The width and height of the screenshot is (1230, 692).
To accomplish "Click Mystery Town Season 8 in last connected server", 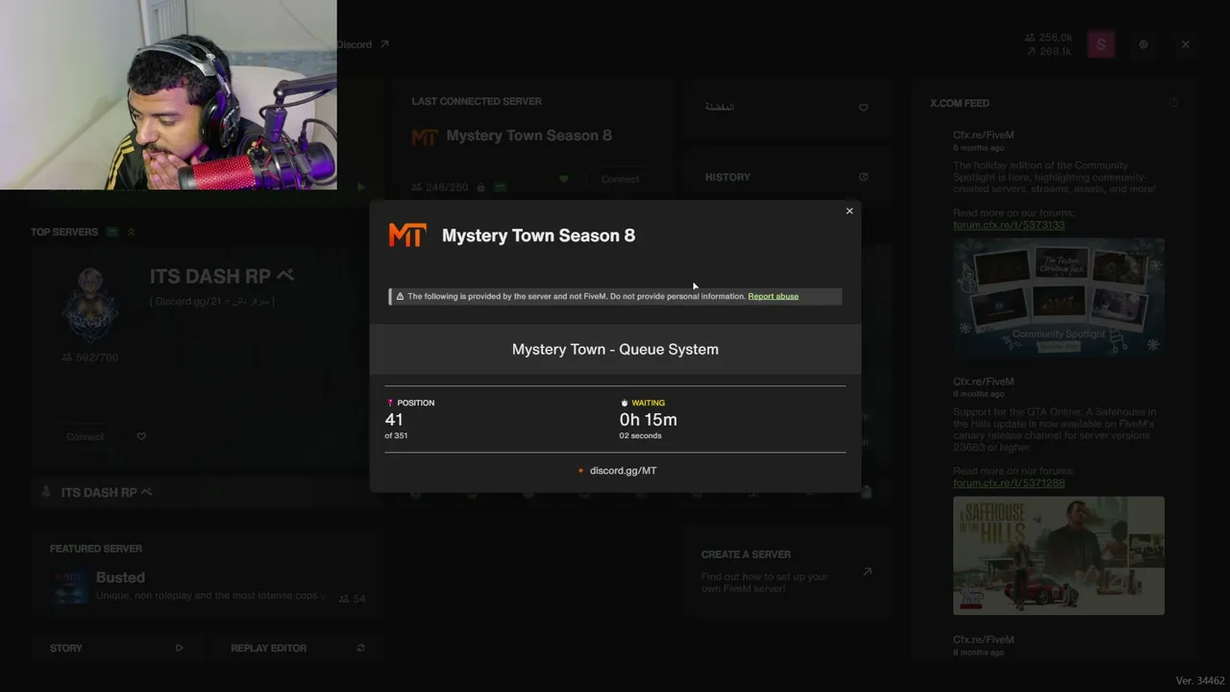I will [x=529, y=136].
